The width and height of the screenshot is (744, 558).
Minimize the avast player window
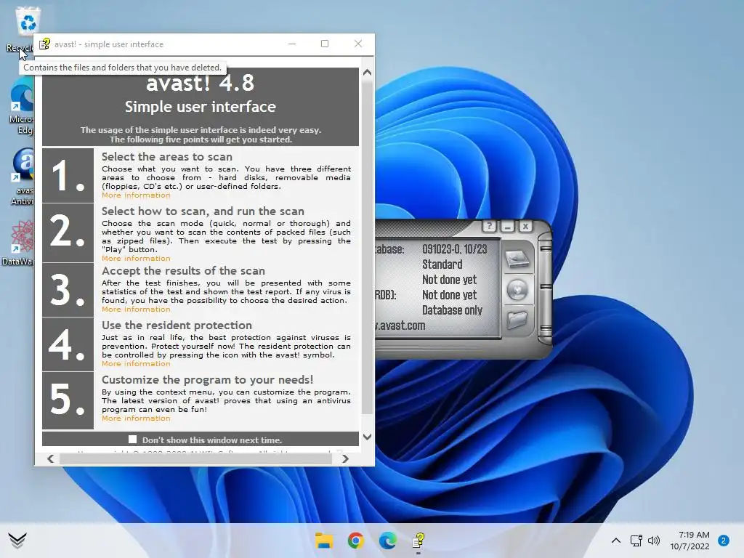(507, 227)
